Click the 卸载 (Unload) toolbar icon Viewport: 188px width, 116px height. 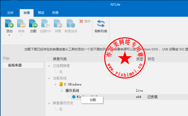58,23
